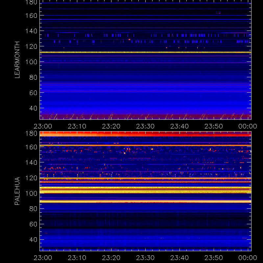
Task: Click the 23:50 time label below PALEHUA plot
Action: coord(214,258)
